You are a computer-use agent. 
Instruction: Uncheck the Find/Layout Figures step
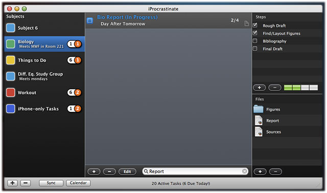click(255, 33)
